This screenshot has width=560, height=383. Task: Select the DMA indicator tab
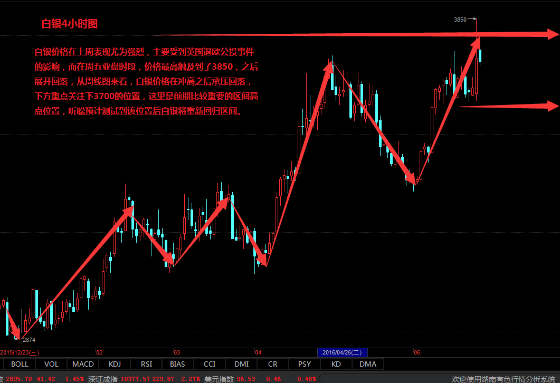click(368, 364)
